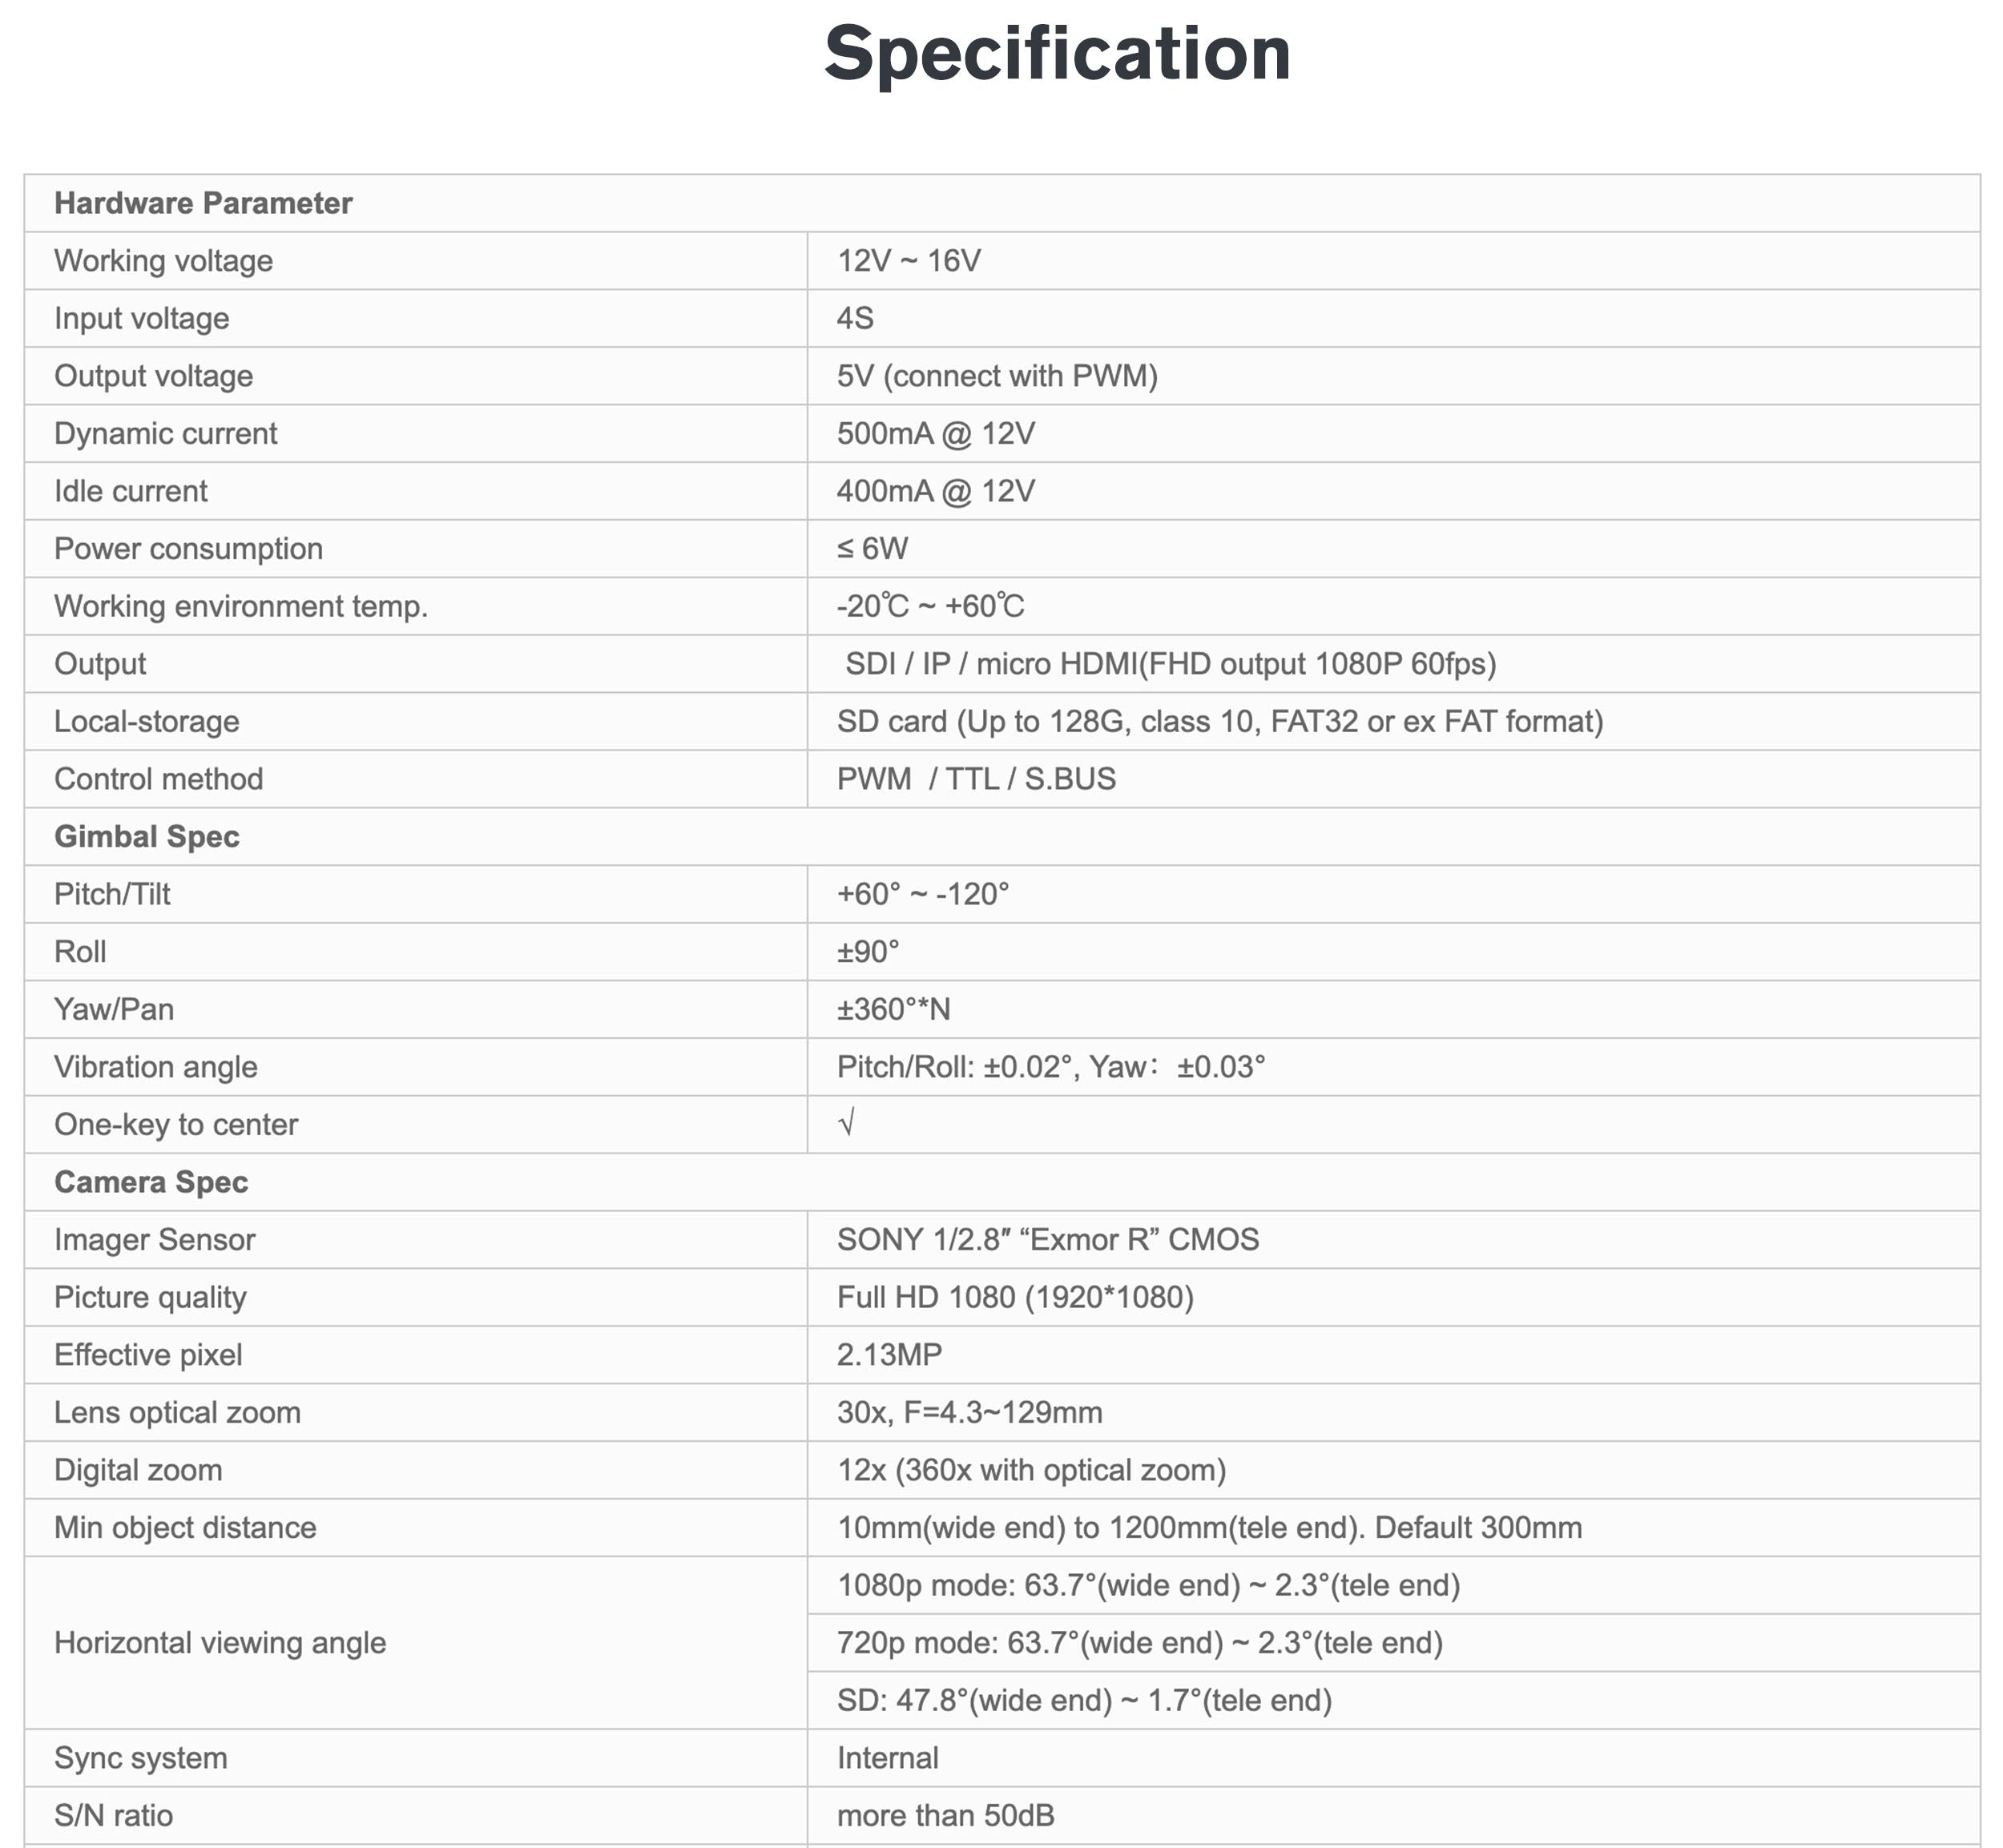Click the SONY Exmor R CMOS sensor value
The image size is (2003, 1848).
click(1047, 1240)
